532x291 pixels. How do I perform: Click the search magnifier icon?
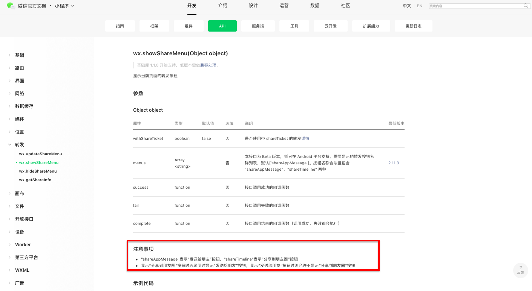[x=526, y=6]
